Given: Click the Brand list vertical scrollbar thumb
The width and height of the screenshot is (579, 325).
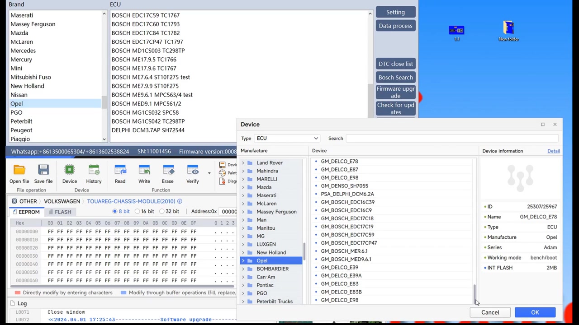Looking at the screenshot, I should (104, 102).
